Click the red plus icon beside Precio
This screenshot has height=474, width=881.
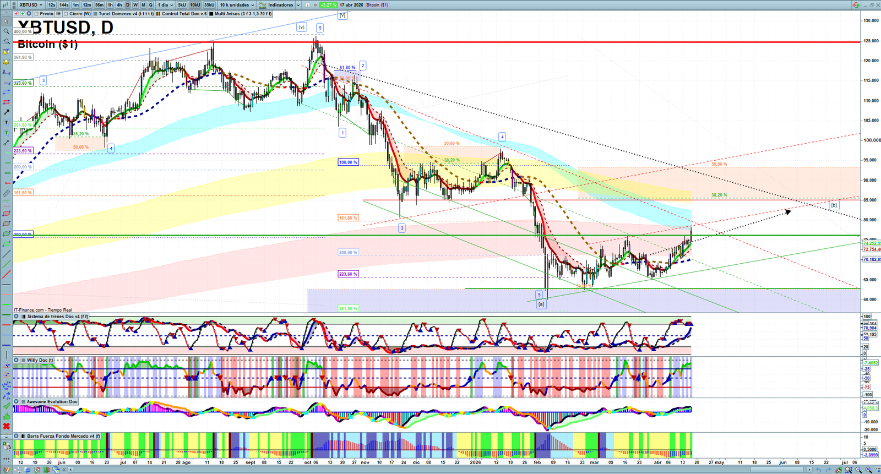[16, 14]
